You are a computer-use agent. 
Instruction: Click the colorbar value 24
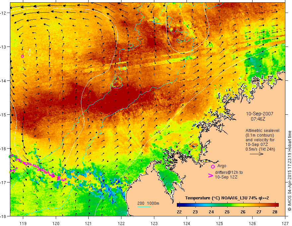tap(211, 212)
